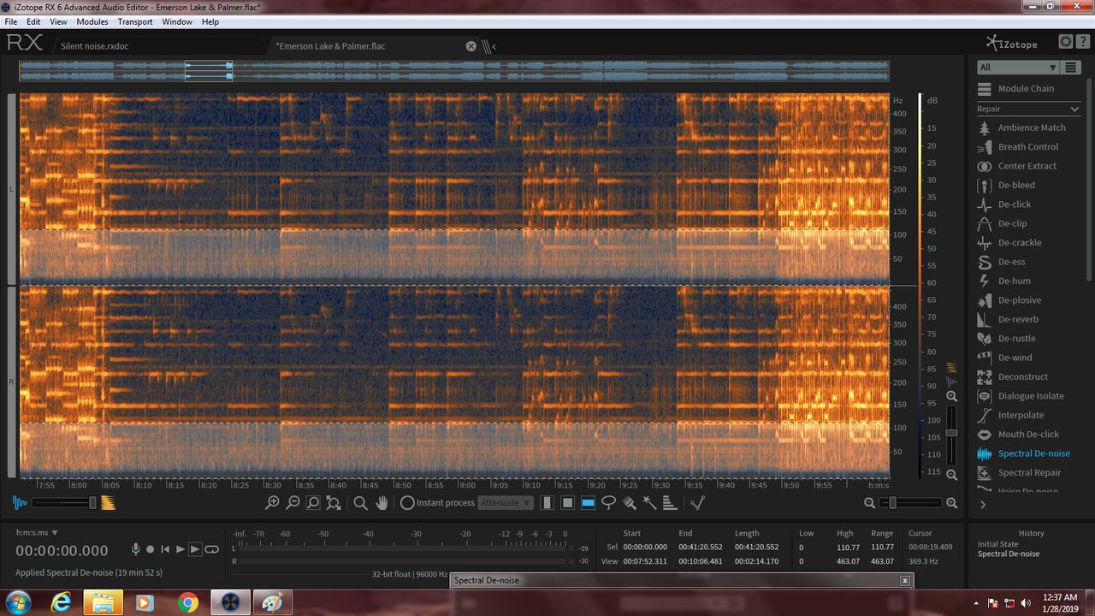Enable time selection tool
The height and width of the screenshot is (616, 1095).
(547, 503)
